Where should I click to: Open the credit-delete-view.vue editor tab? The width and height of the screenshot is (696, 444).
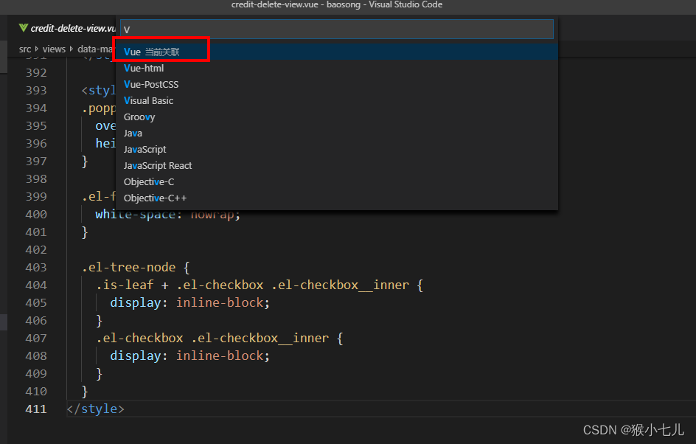66,29
